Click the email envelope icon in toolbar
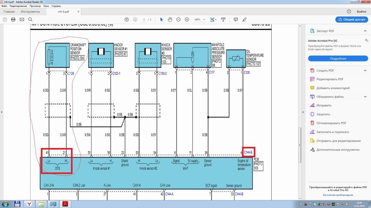Image resolution: width=371 pixels, height=208 pixels. (22, 19)
